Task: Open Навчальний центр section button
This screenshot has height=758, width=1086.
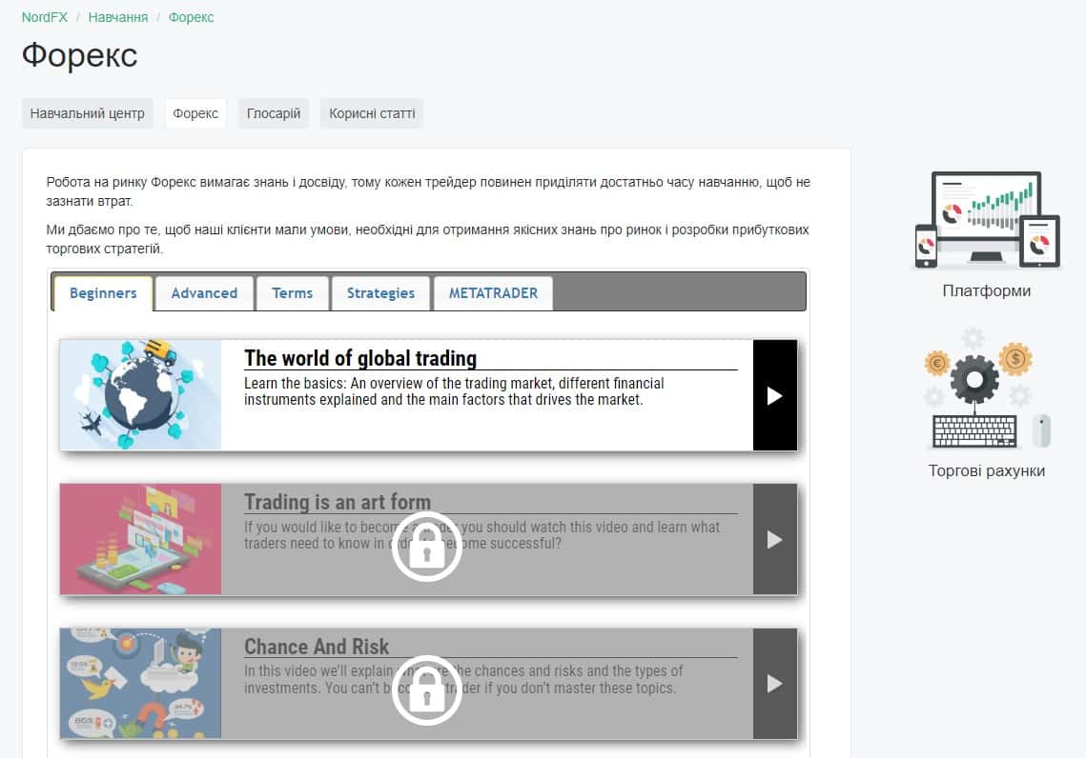Action: coord(88,113)
